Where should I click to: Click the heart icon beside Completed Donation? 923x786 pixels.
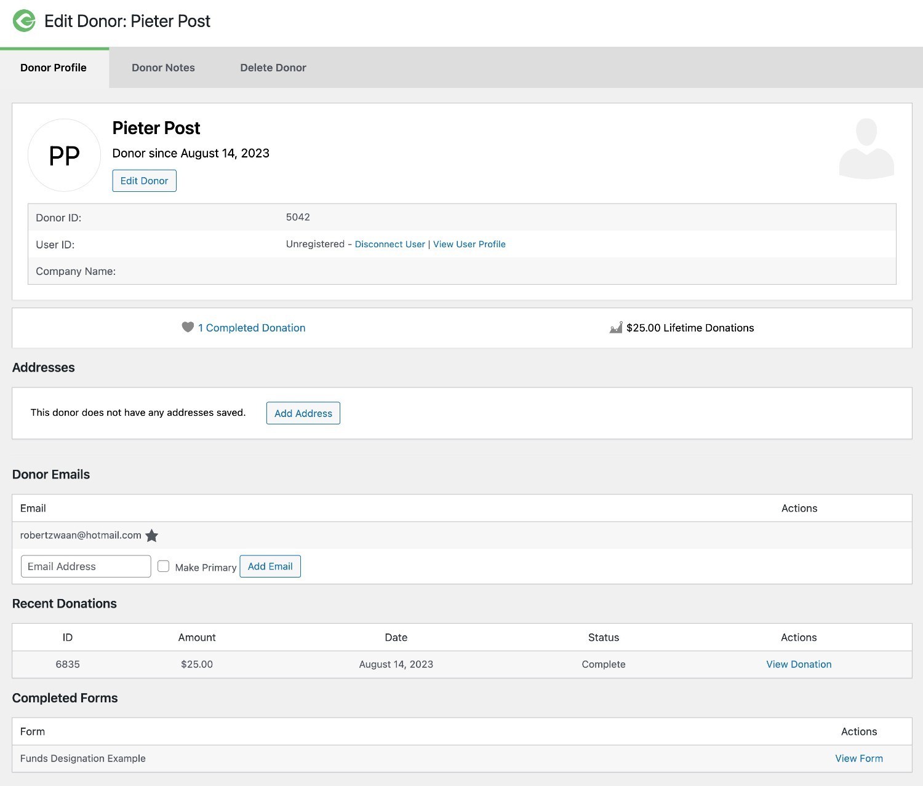(188, 327)
